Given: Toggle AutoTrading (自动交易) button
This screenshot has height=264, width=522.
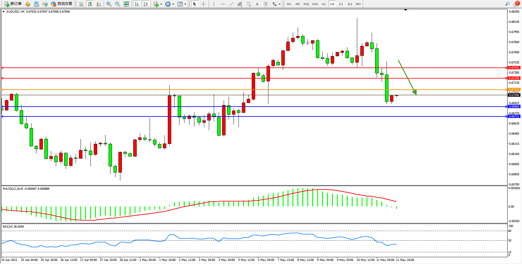Looking at the screenshot, I should coord(61,4).
